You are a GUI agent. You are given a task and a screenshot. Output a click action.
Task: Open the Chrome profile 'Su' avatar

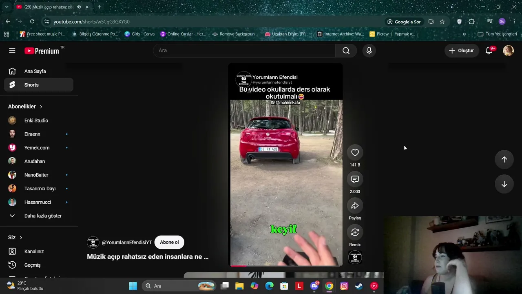pyautogui.click(x=502, y=22)
